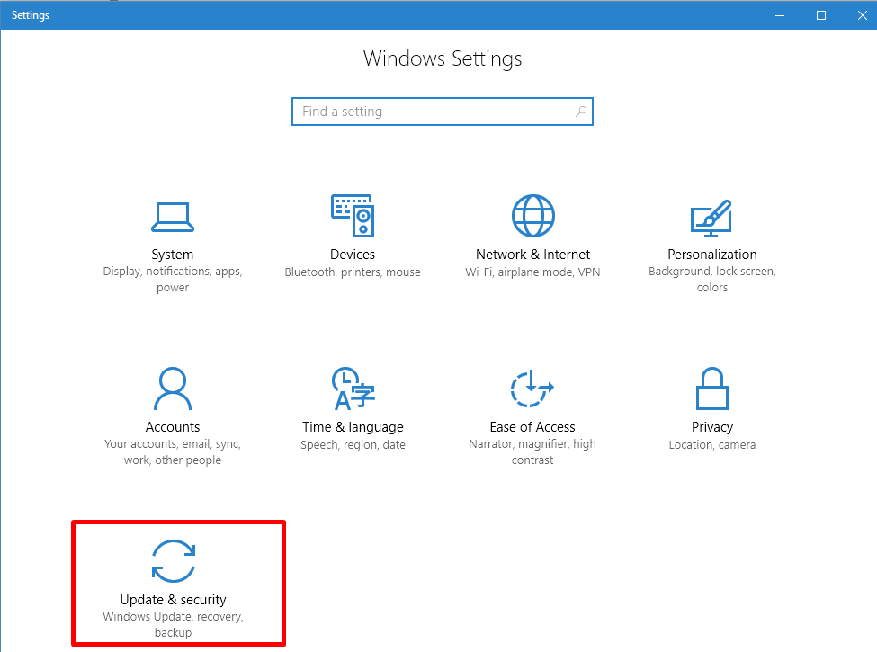Open the Update & security sync arrows icon
The image size is (877, 652).
pos(174,561)
